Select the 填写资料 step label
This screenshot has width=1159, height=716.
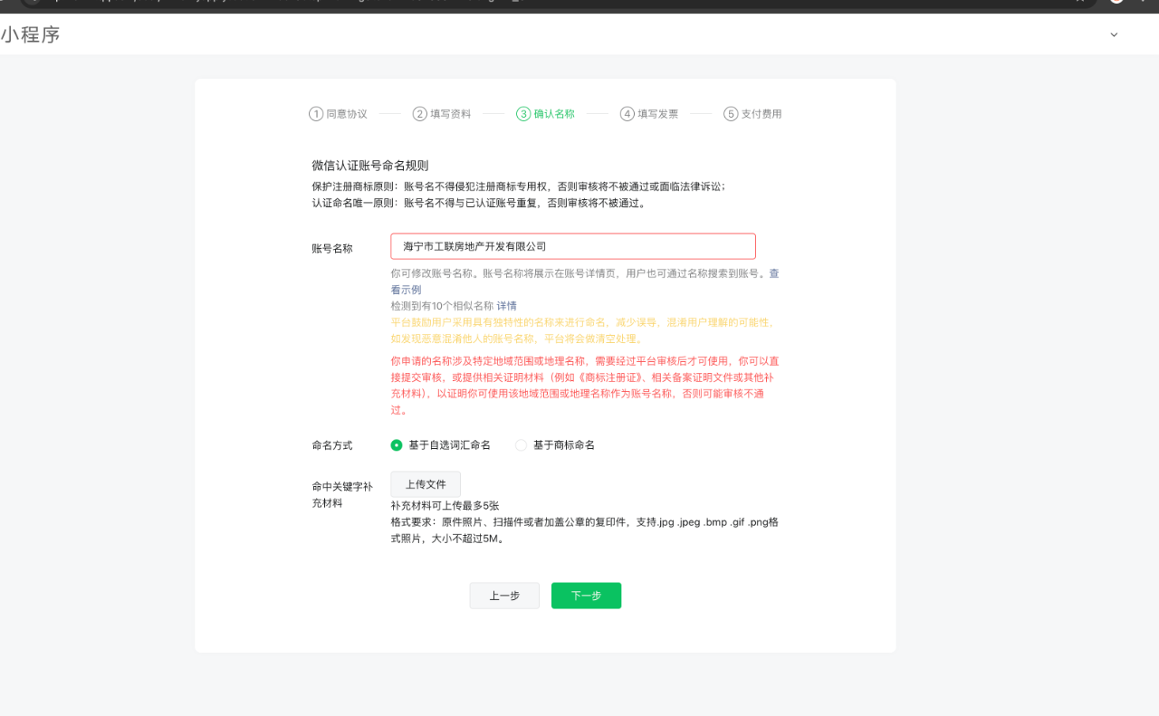click(451, 114)
